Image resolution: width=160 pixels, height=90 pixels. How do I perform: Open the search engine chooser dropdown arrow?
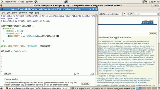coord(132,14)
